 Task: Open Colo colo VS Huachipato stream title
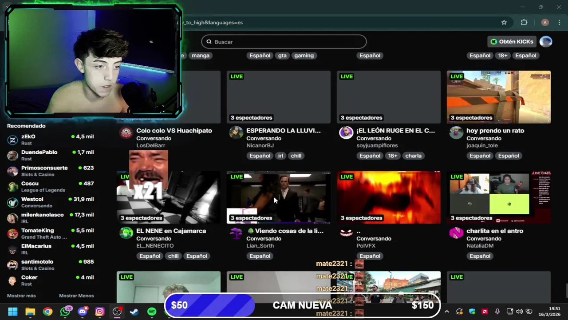pyautogui.click(x=174, y=131)
